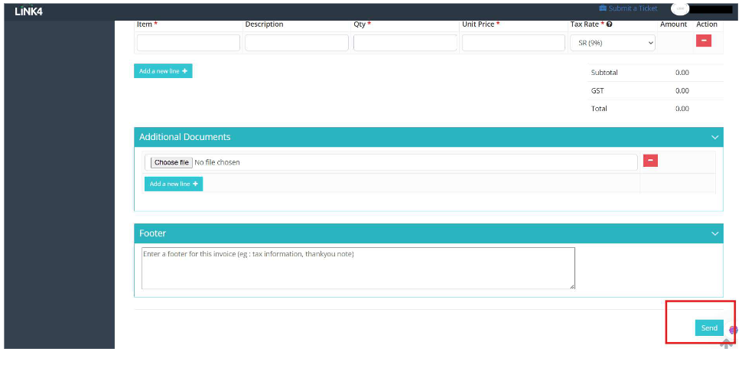Focus the Description input field
This screenshot has width=742, height=365.
[x=297, y=43]
